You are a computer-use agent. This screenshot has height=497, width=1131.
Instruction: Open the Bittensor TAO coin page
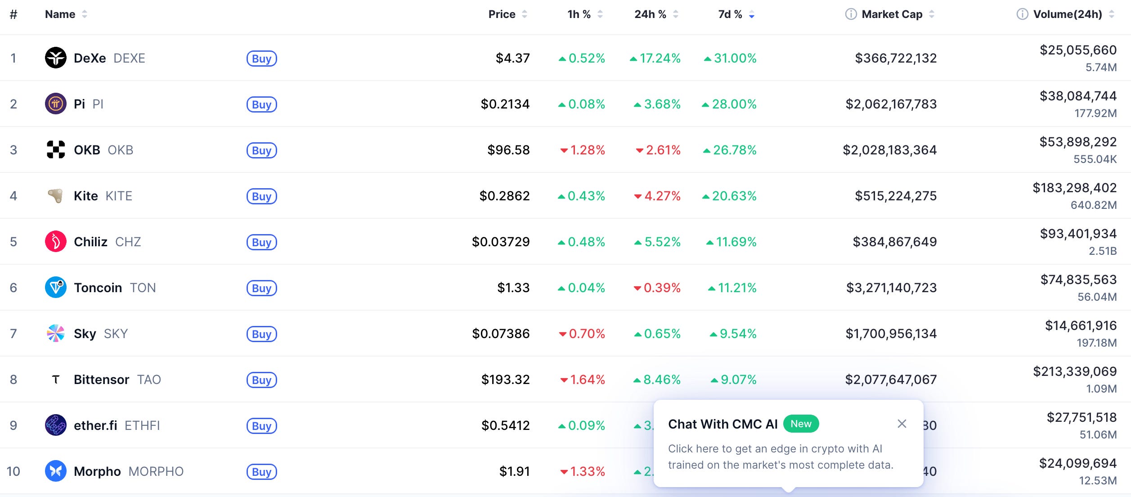coord(117,380)
